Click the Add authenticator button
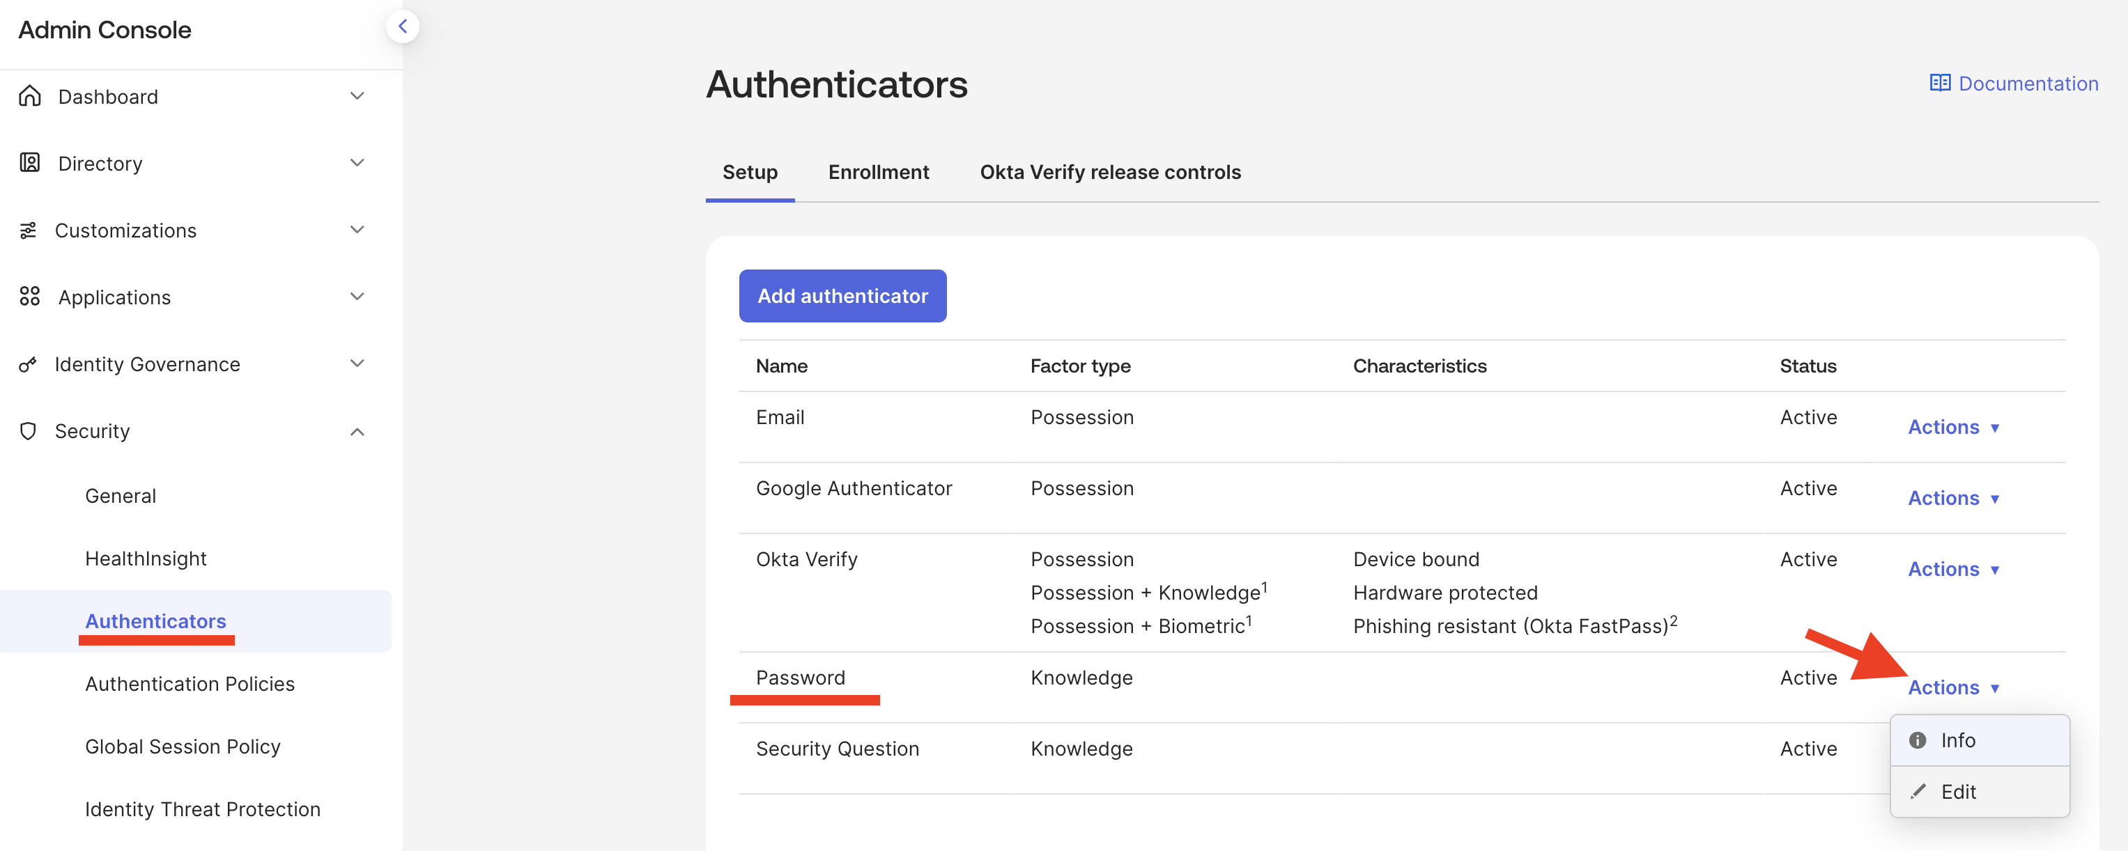This screenshot has height=851, width=2128. (842, 297)
